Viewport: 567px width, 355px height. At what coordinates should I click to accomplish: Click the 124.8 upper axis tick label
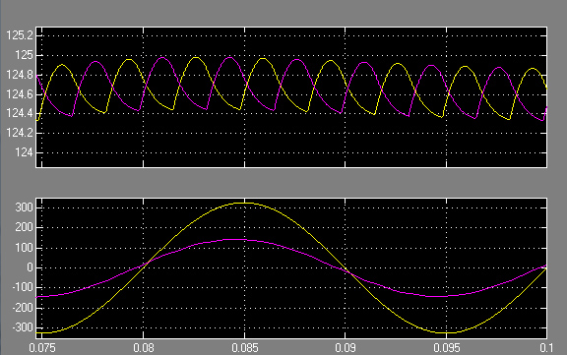(20, 75)
